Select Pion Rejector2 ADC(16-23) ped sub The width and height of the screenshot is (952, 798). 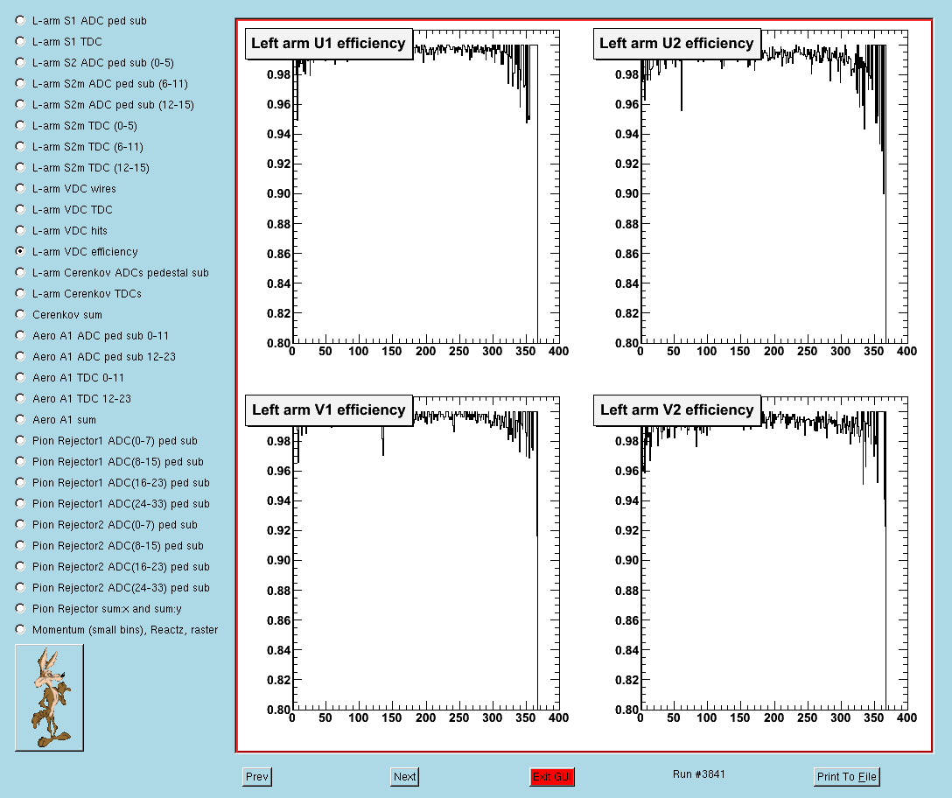(20, 567)
